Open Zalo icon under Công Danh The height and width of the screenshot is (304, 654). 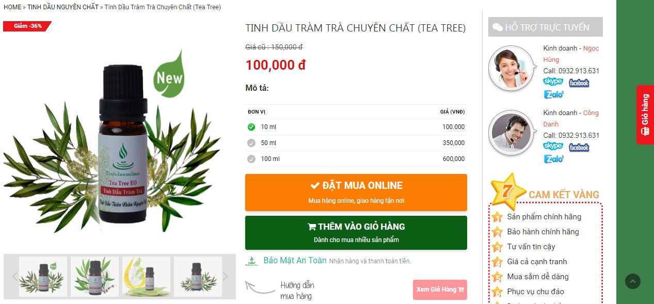[553, 159]
